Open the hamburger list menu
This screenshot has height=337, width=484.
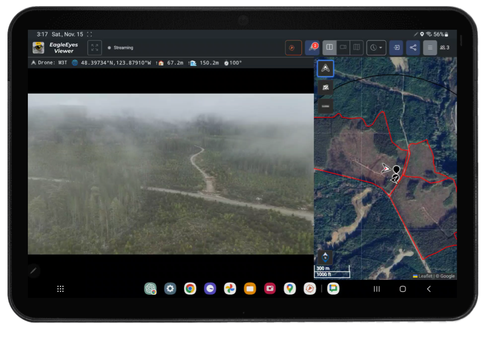coord(430,47)
